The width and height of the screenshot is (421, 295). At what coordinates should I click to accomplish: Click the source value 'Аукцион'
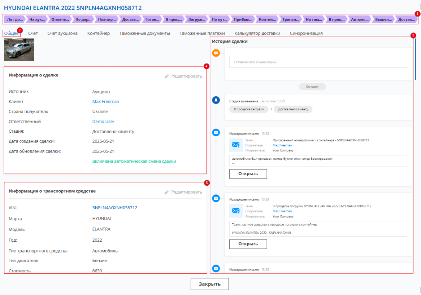pos(101,92)
